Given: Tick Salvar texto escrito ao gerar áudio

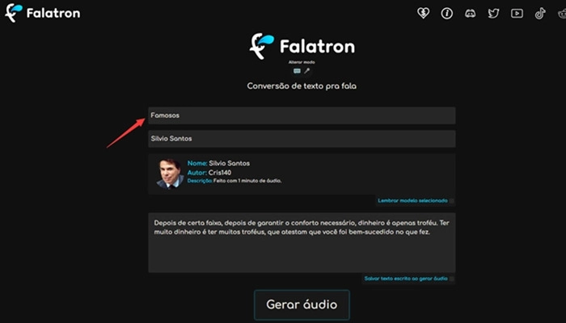Looking at the screenshot, I should pyautogui.click(x=451, y=279).
